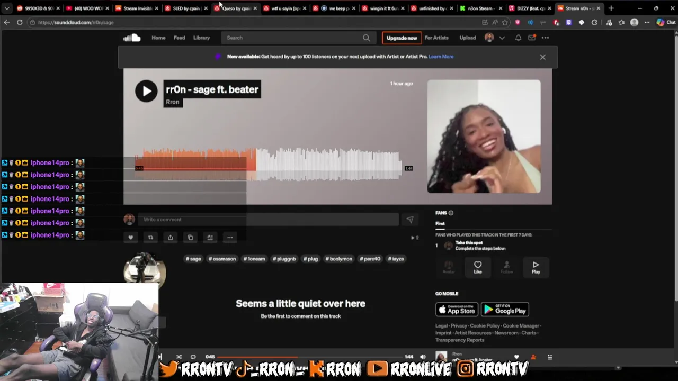Open Transparency Reports footer link
The image size is (678, 381).
[460, 340]
